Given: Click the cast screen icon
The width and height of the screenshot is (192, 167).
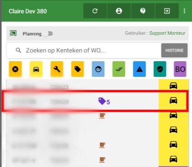Looking at the screenshot, I should point(13,33).
